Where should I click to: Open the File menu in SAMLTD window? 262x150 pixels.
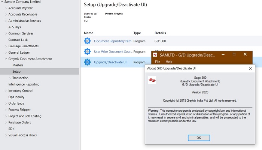[158, 61]
